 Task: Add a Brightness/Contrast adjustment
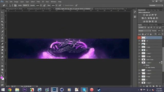(144, 15)
